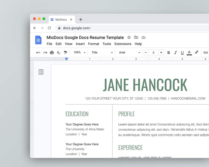The image size is (209, 167).
Task: Open the Edit menu
Action: coord(58,44)
